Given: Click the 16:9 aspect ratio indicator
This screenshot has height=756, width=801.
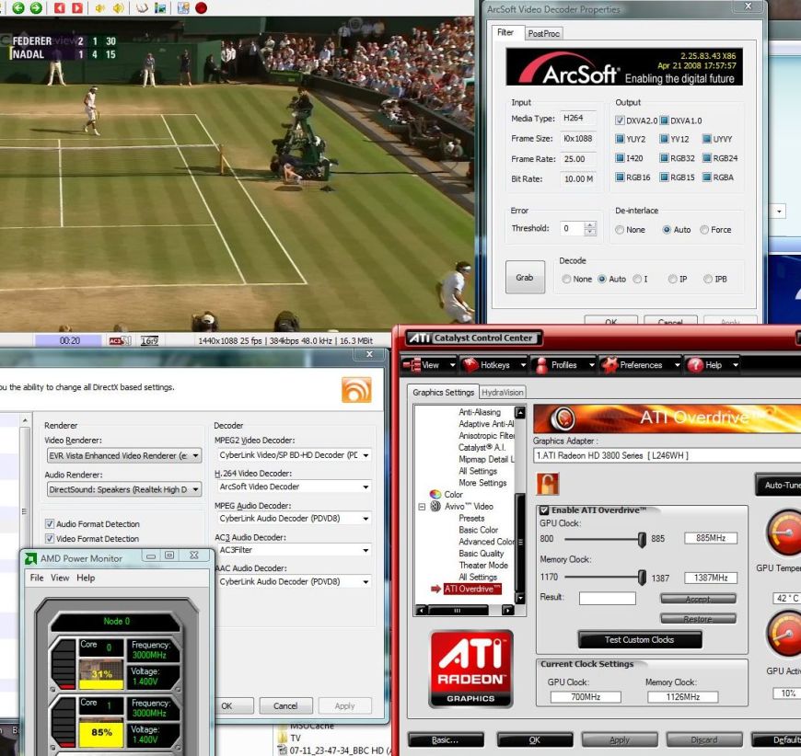Looking at the screenshot, I should click(x=149, y=340).
